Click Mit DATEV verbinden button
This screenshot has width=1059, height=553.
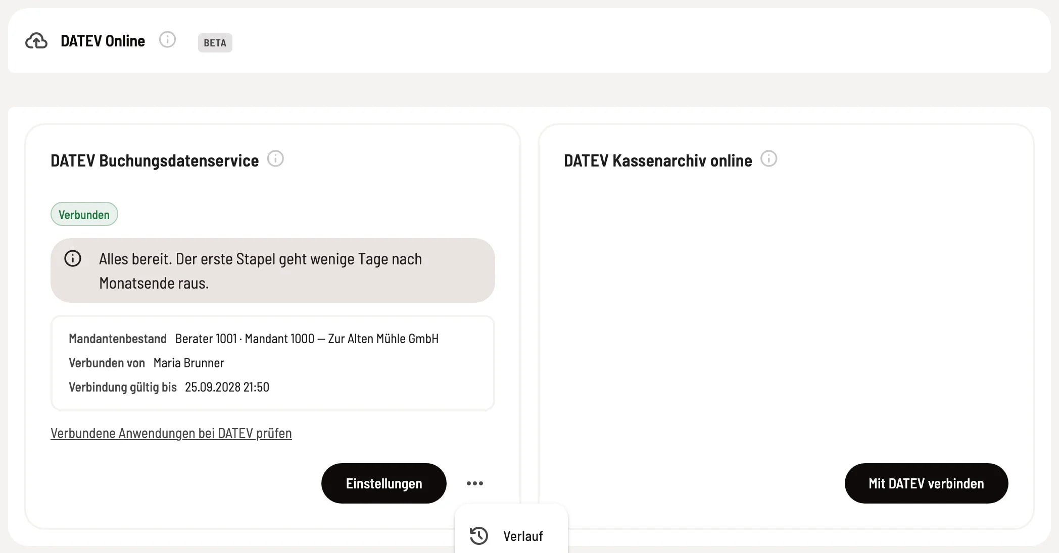click(x=926, y=483)
